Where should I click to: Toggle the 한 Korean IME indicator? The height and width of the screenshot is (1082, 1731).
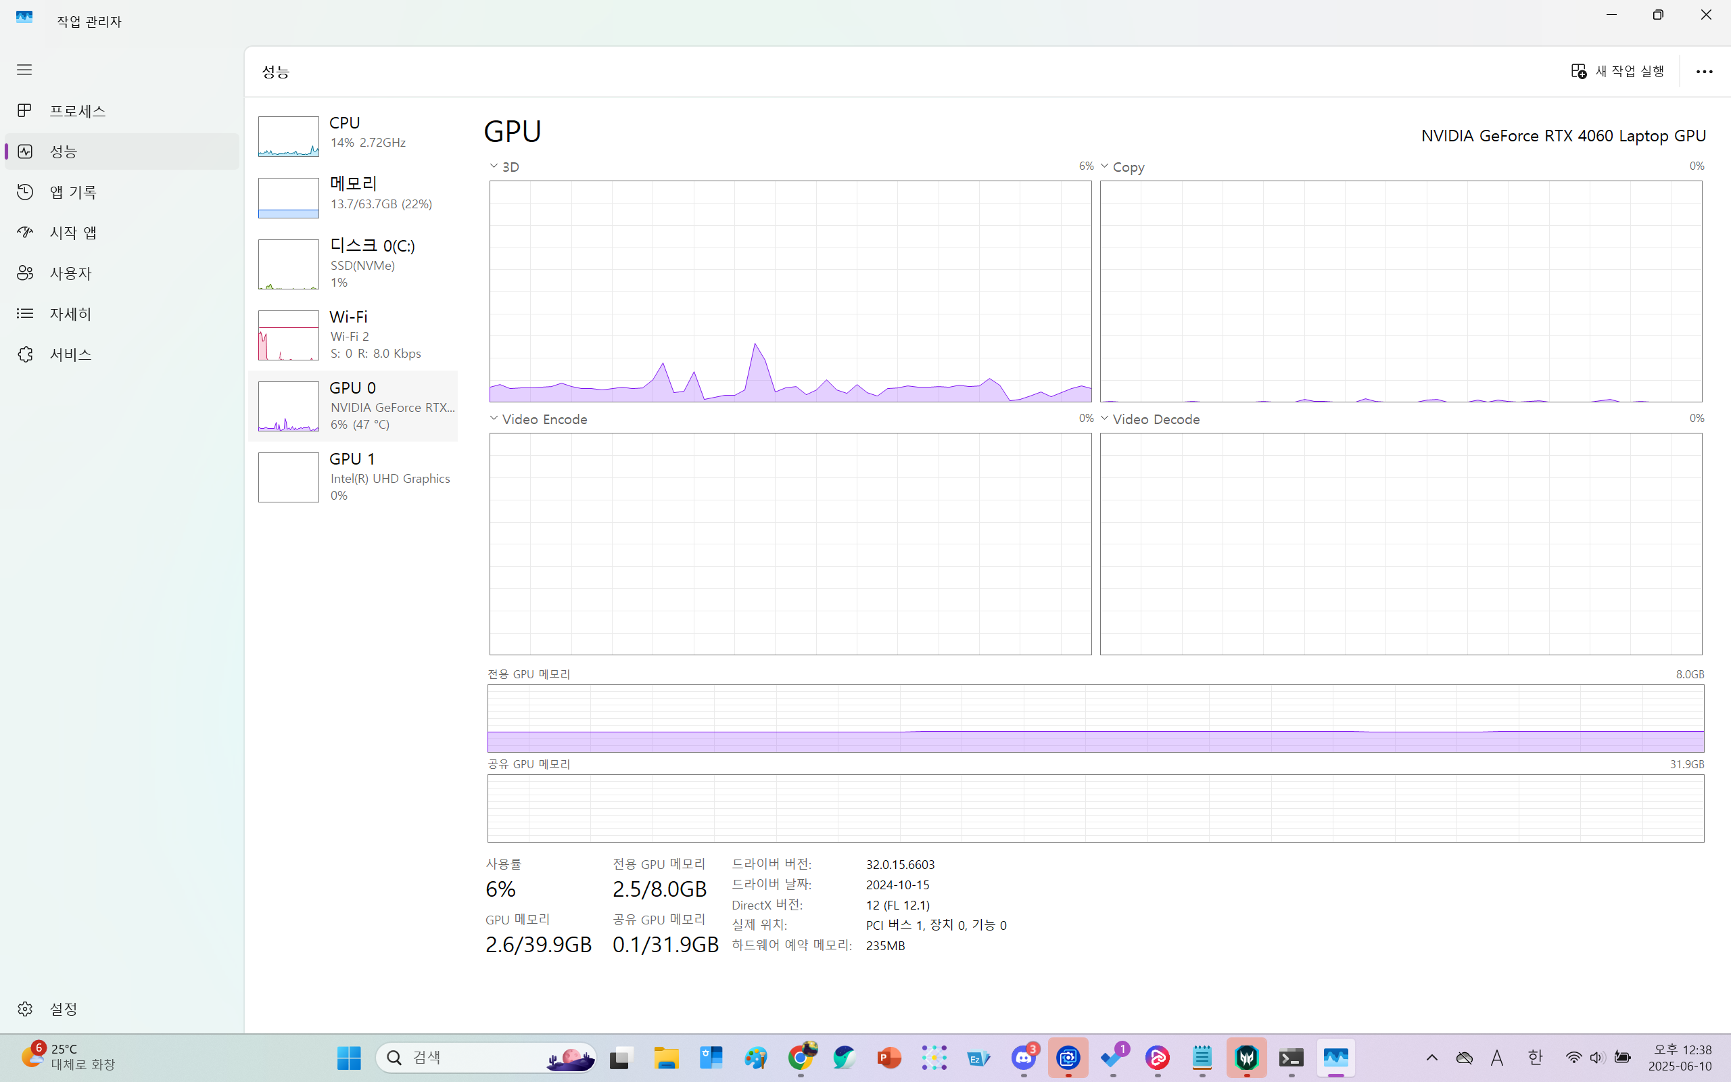pos(1536,1058)
